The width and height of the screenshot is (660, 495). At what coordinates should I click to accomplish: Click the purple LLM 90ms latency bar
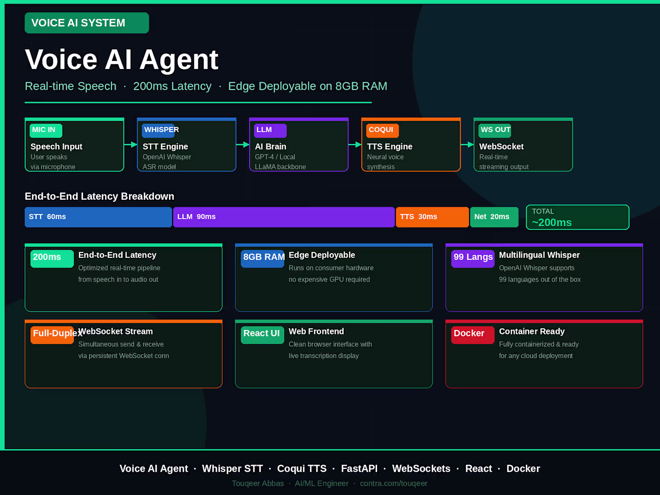[x=284, y=217]
